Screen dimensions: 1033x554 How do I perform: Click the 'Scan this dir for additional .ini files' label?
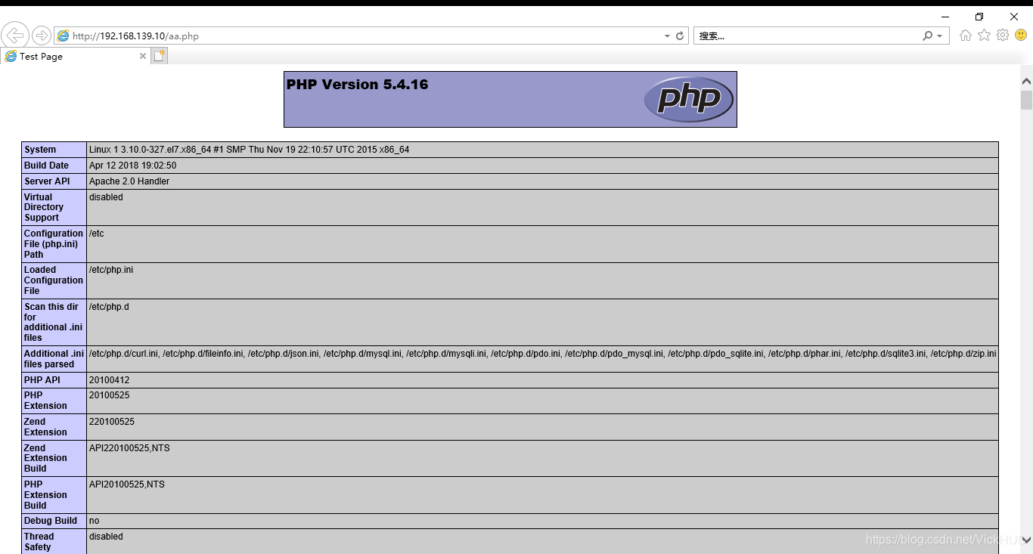point(54,322)
